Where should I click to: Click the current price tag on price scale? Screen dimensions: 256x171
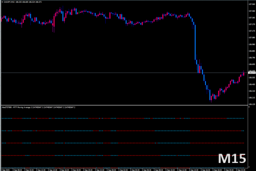(x=252, y=73)
